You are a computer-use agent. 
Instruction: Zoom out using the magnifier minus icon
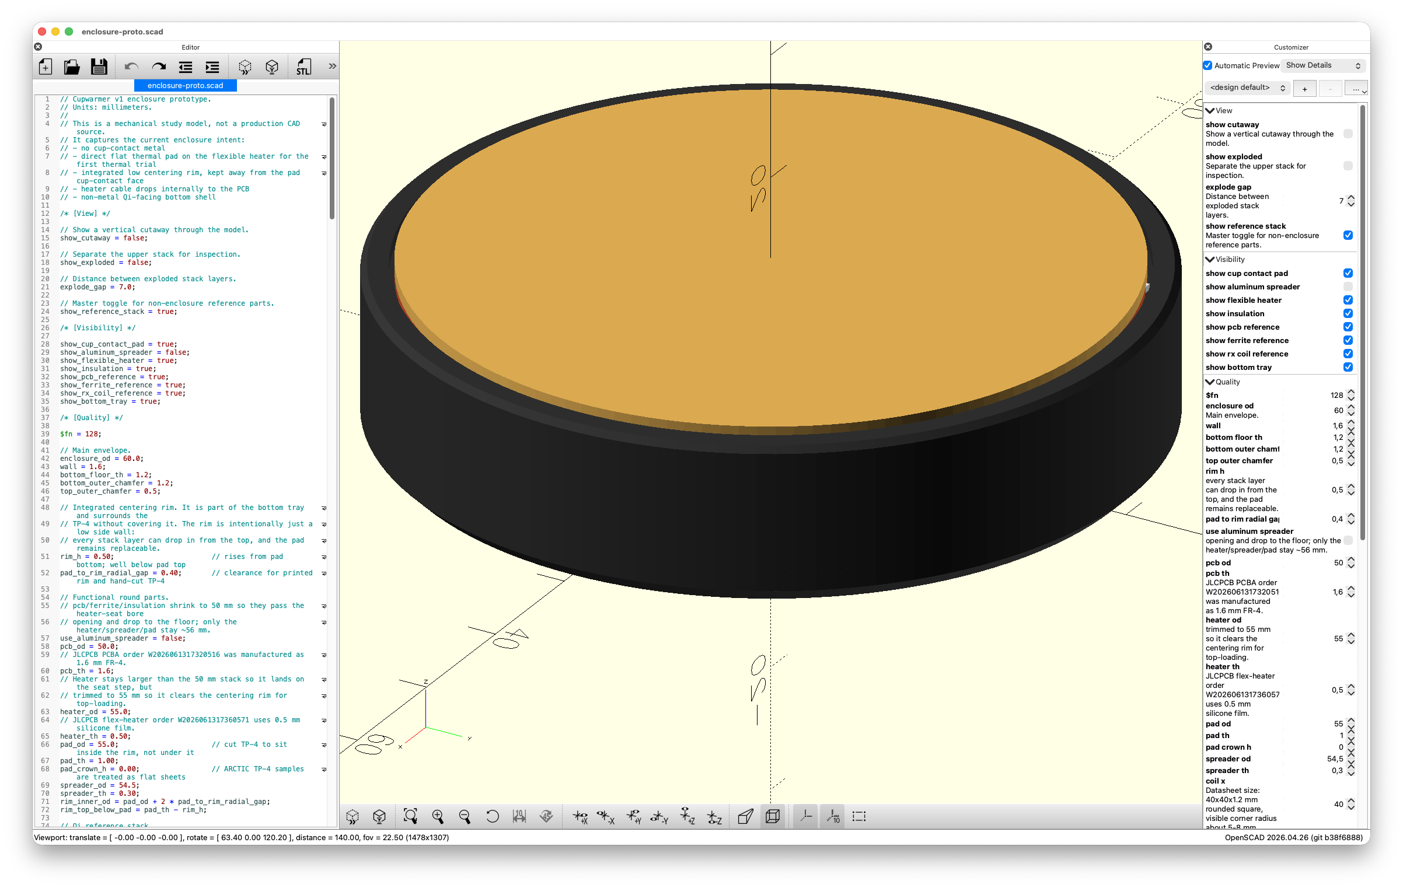(465, 816)
